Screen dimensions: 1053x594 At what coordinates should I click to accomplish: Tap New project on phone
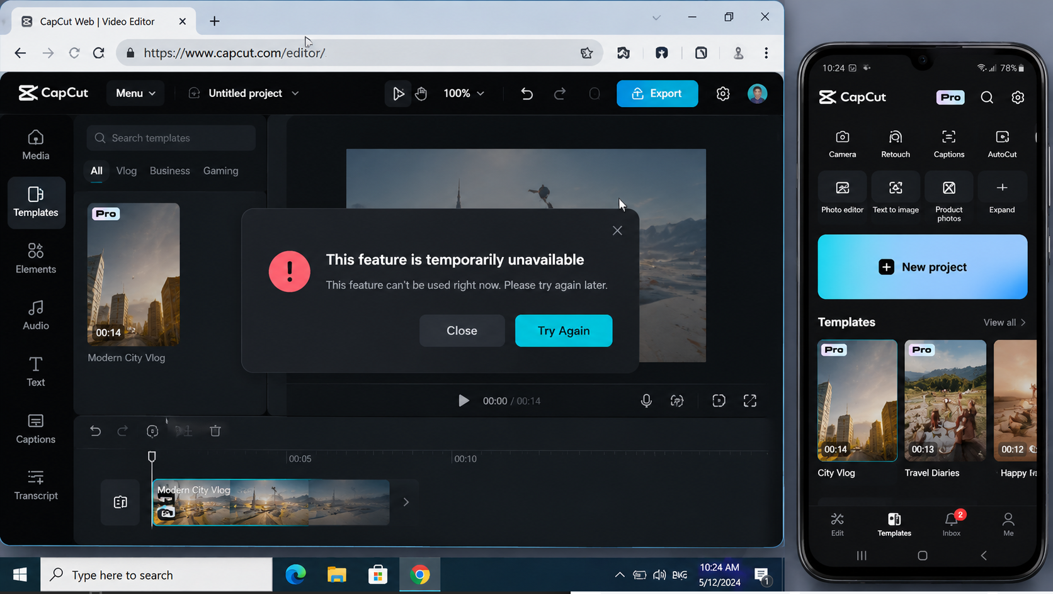coord(923,267)
